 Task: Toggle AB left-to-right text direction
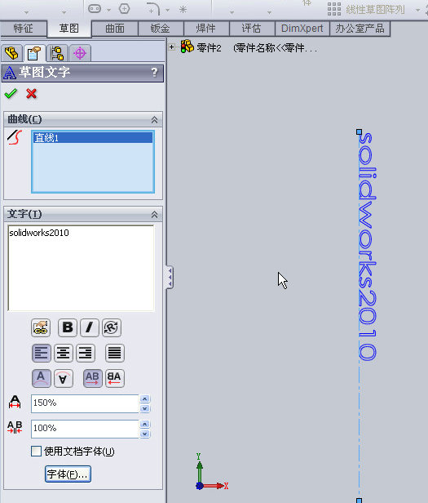[93, 379]
